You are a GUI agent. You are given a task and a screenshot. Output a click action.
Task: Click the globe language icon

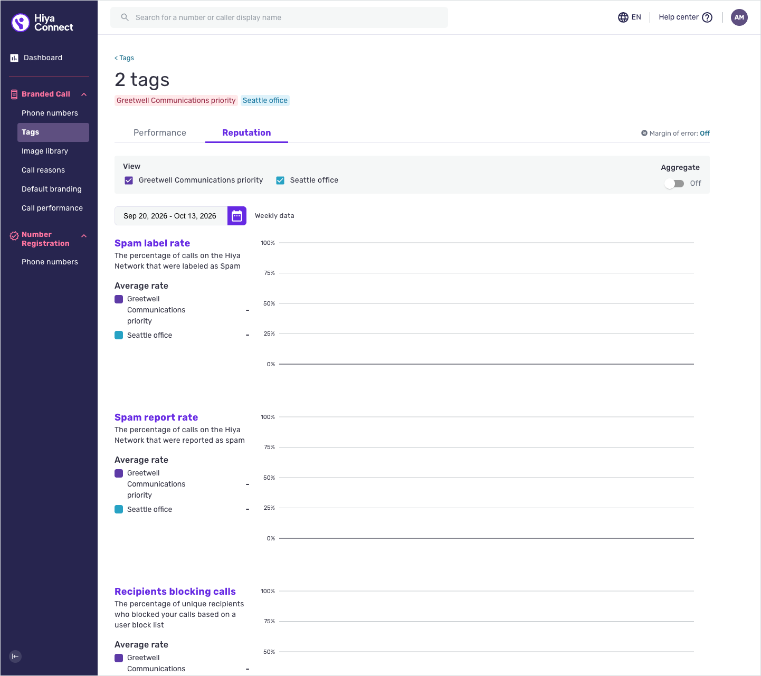click(x=623, y=17)
